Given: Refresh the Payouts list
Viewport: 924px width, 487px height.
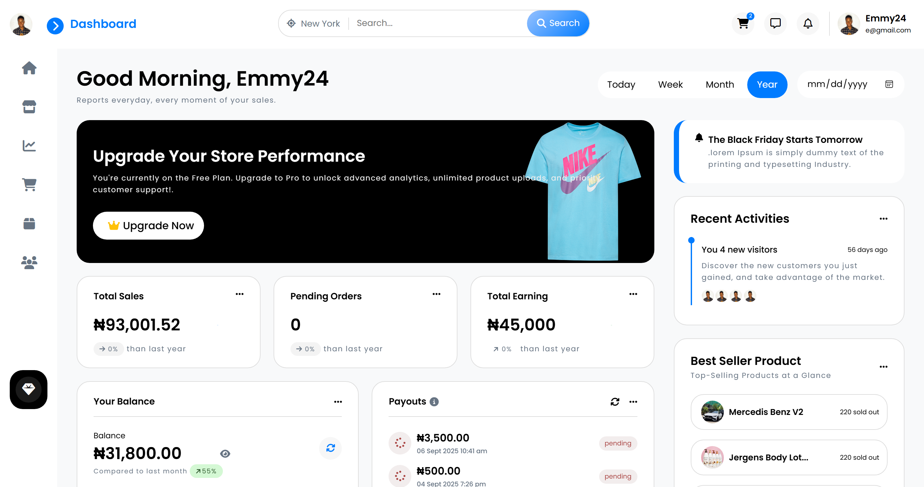Looking at the screenshot, I should 615,402.
